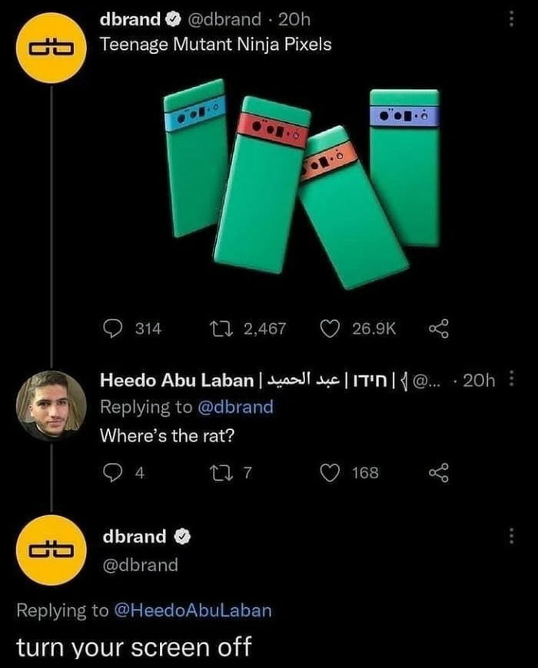View Heedo Abu Laban's profile picture
538x668 pixels.
click(x=51, y=405)
